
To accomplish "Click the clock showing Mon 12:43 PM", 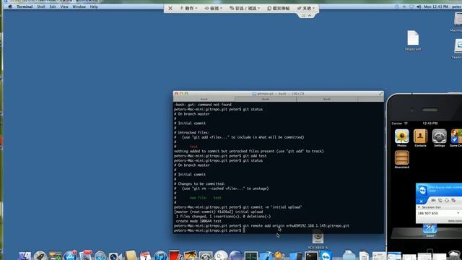I will 436,6.
